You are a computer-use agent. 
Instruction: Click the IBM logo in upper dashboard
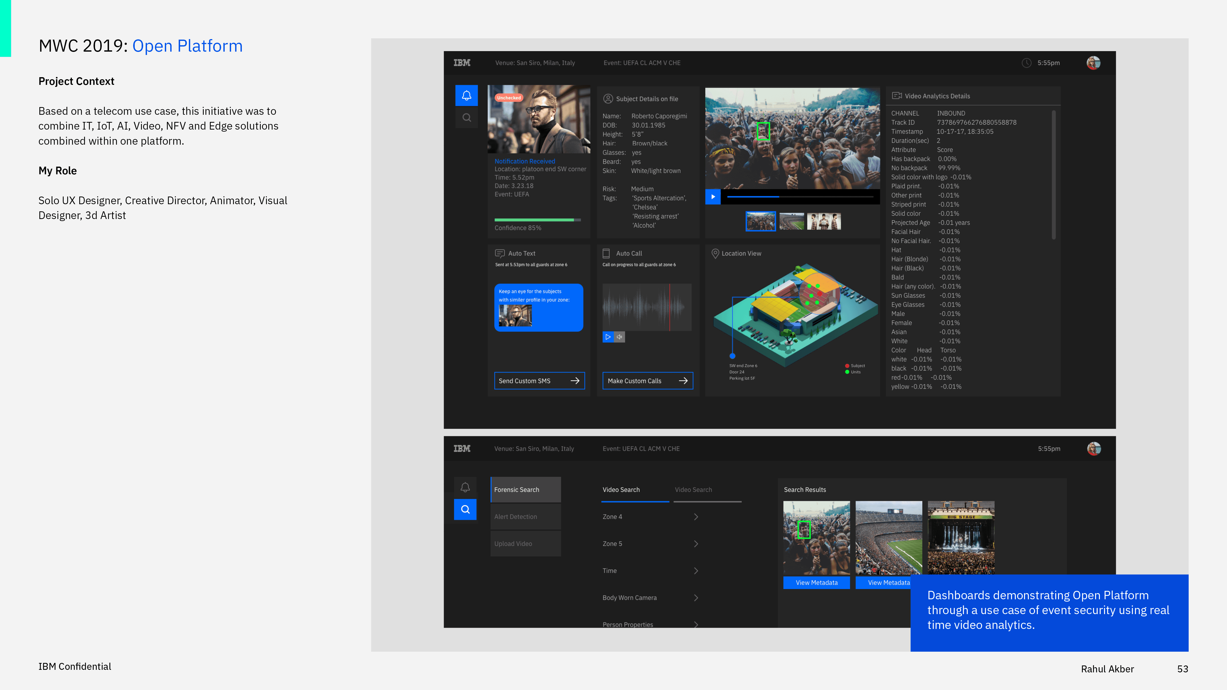[x=462, y=63]
